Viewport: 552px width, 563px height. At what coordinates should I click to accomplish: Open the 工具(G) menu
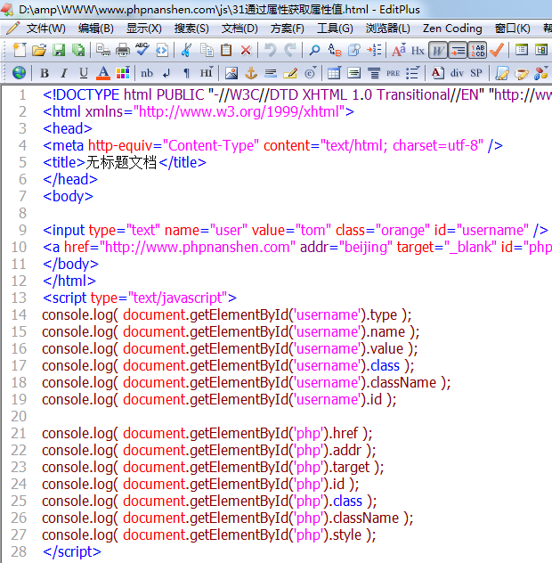tap(335, 28)
